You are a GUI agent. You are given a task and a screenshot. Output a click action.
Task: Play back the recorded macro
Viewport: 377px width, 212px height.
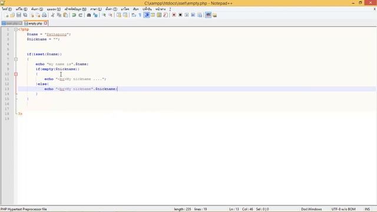coord(187,15)
